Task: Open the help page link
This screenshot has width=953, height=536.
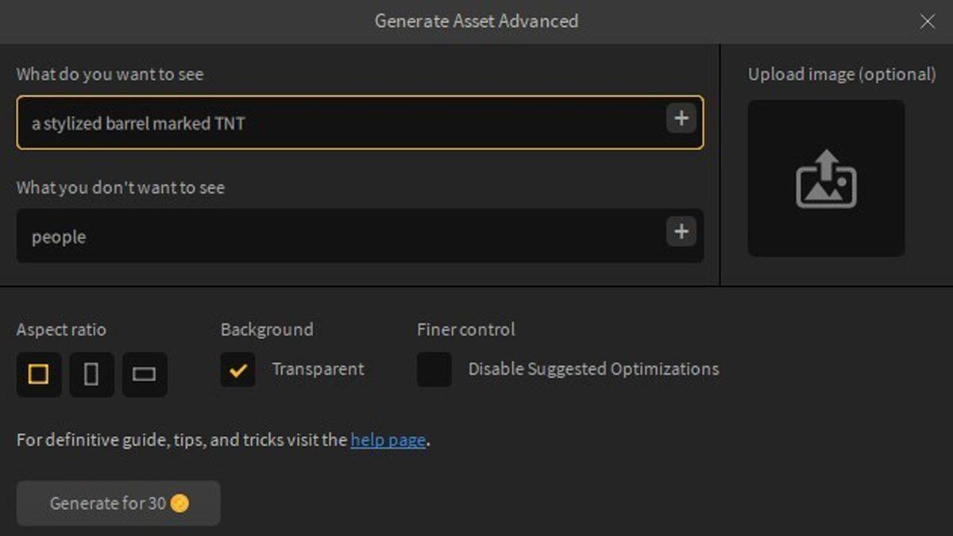Action: [388, 440]
